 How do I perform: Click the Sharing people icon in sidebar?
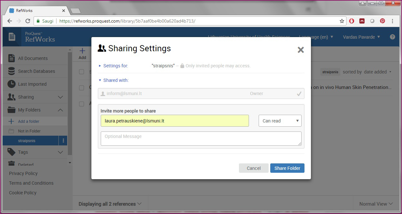(12, 97)
